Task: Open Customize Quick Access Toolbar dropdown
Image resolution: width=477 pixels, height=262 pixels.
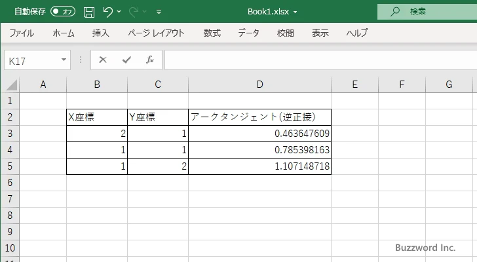Action: click(x=159, y=12)
